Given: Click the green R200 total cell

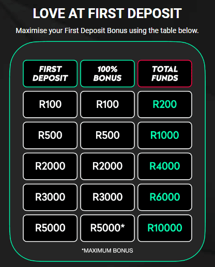Looking at the screenshot, I should tap(165, 104).
